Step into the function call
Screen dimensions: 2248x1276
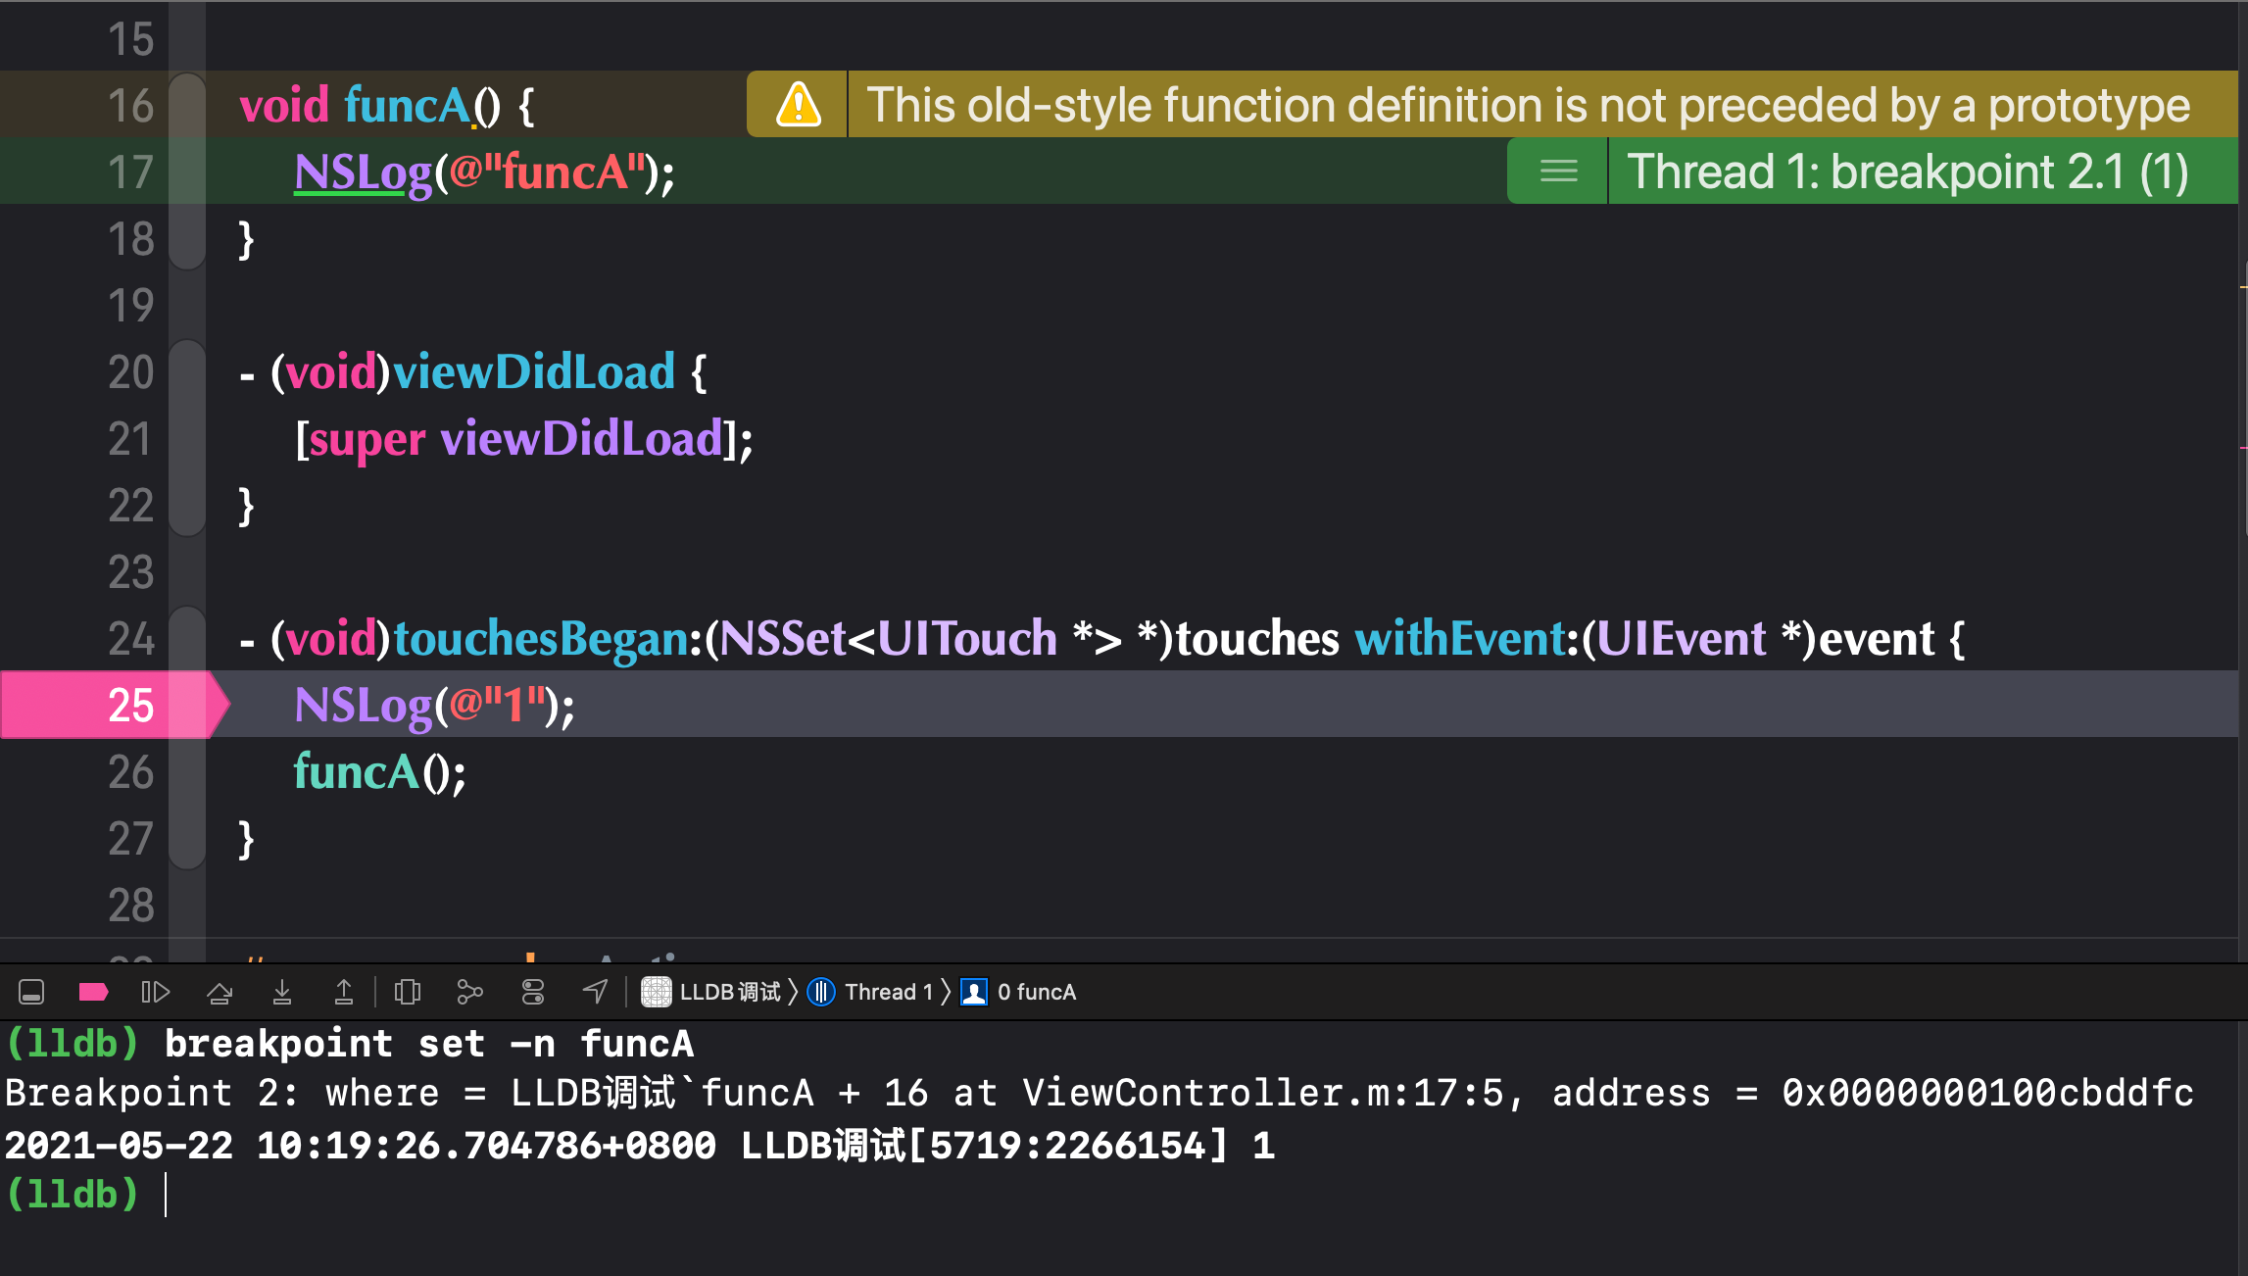click(x=282, y=992)
